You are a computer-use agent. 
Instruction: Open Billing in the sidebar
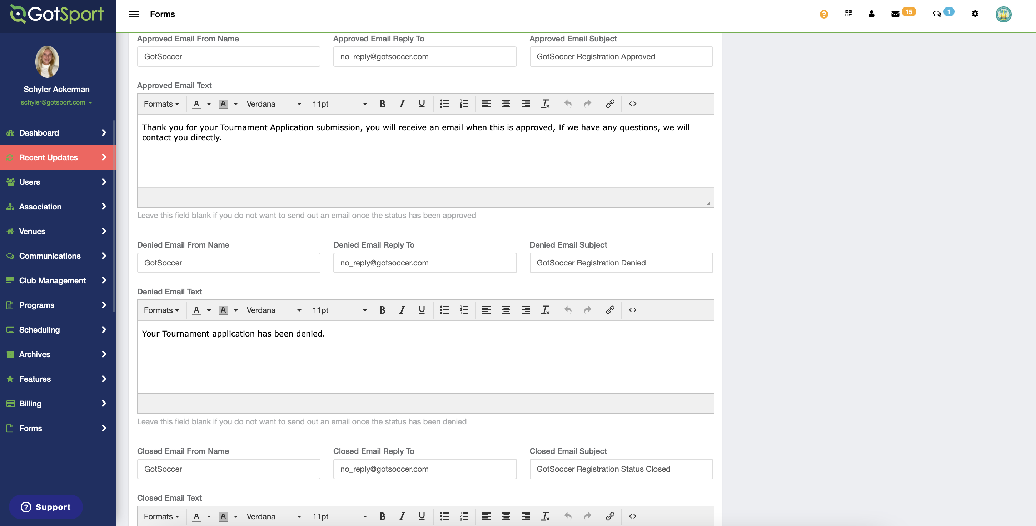[x=58, y=404]
